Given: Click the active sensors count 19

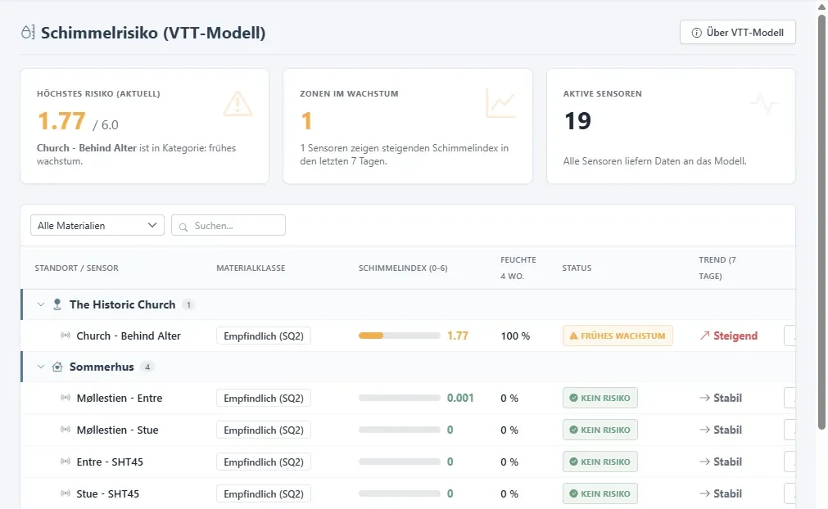Looking at the screenshot, I should click(577, 121).
